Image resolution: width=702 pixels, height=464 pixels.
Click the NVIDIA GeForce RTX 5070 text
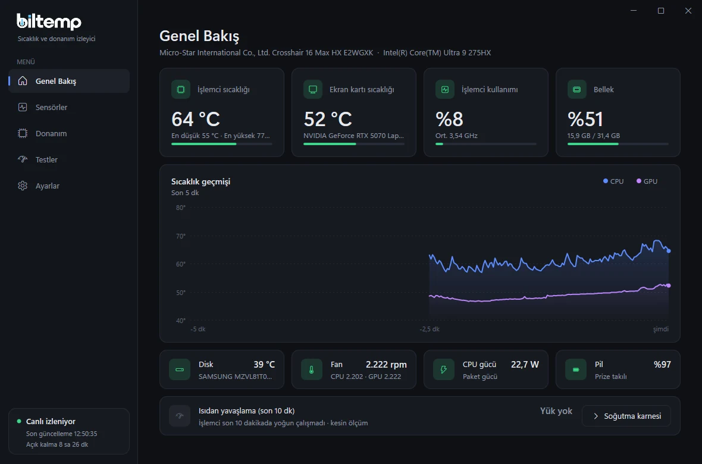click(354, 136)
